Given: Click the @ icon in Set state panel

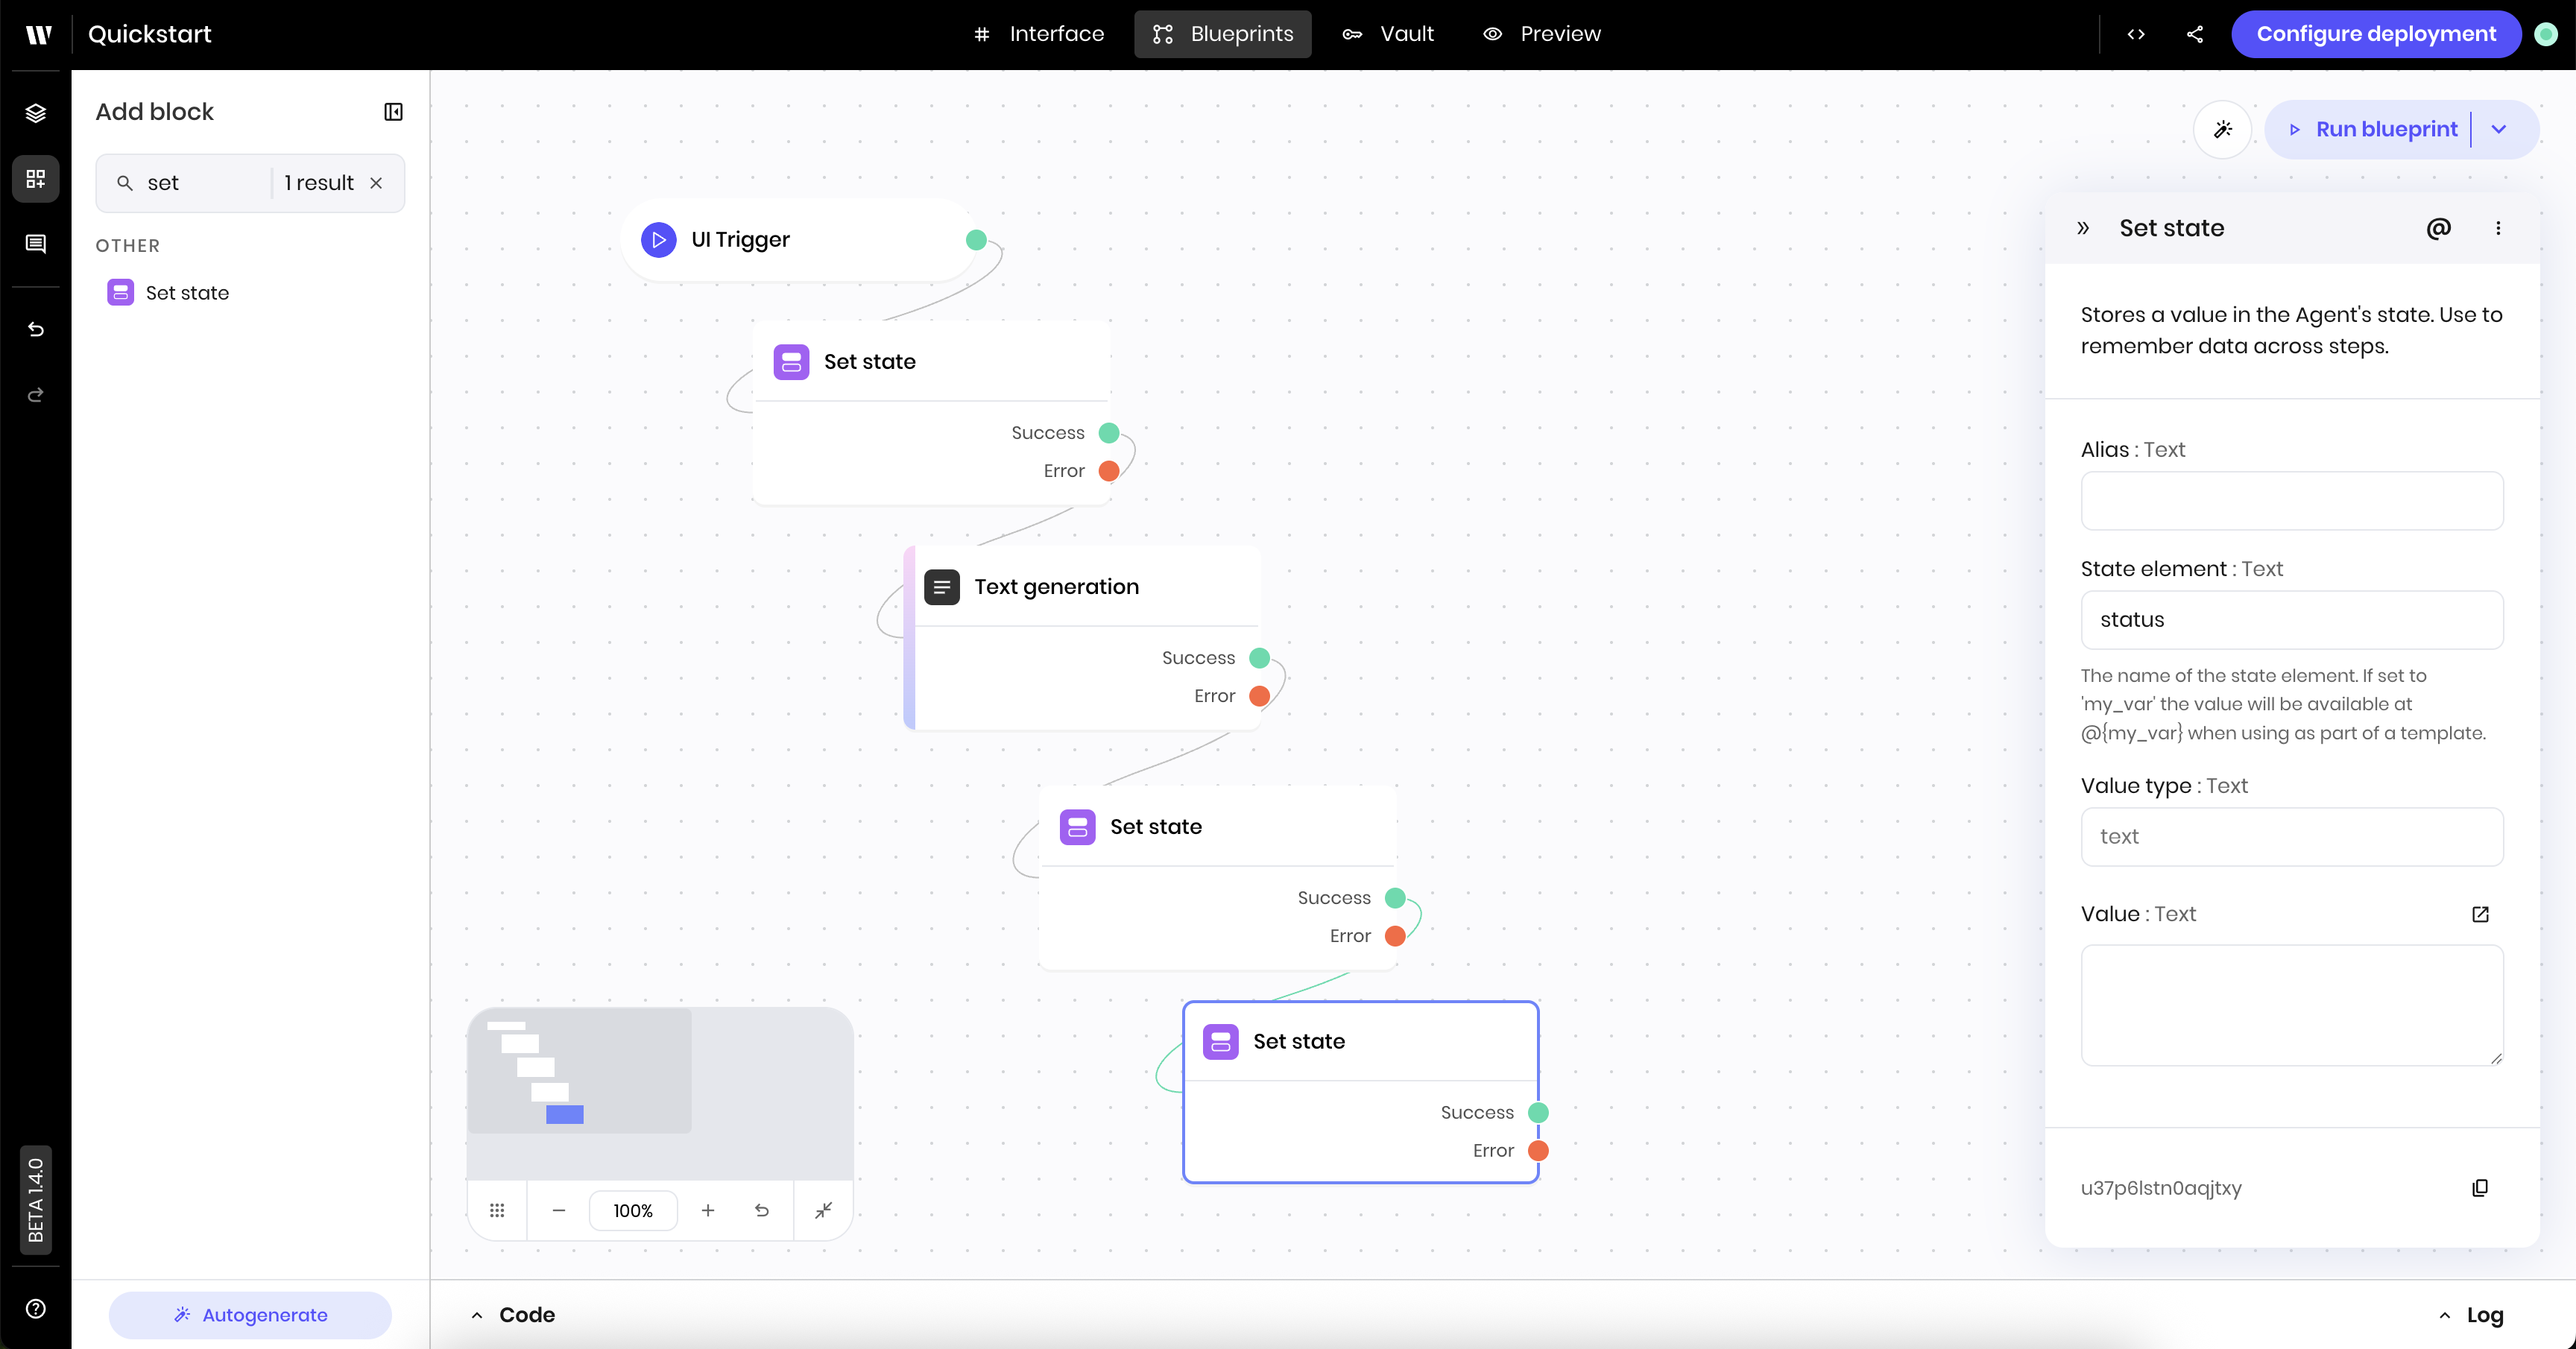Looking at the screenshot, I should click(2438, 228).
